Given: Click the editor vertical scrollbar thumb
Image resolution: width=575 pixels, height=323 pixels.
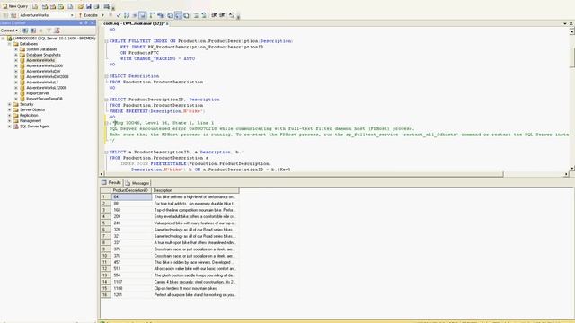Looking at the screenshot, I should point(571,57).
